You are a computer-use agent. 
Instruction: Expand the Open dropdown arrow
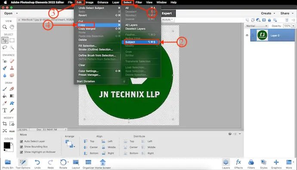point(17,13)
